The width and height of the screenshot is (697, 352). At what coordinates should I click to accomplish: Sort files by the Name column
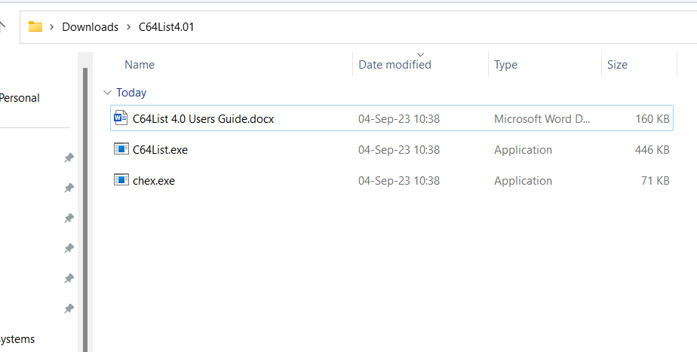[140, 65]
